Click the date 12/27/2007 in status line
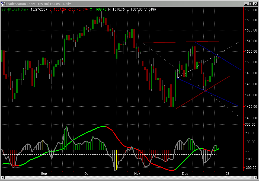Image resolution: width=259 pixels, height=181 pixels. [x=39, y=9]
